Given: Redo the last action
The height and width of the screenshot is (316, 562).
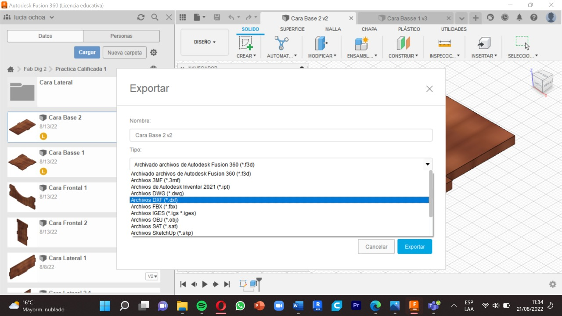Looking at the screenshot, I should [x=249, y=18].
